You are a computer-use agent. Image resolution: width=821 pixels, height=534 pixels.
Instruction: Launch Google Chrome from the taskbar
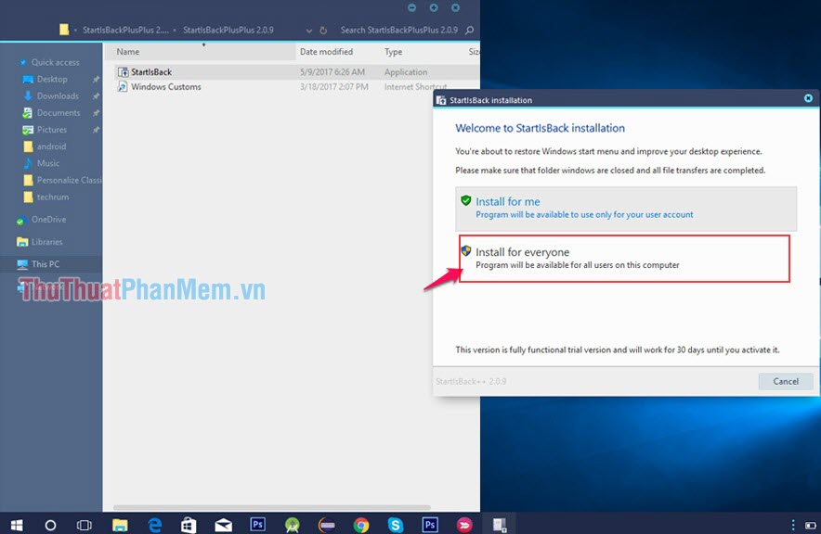coord(360,523)
